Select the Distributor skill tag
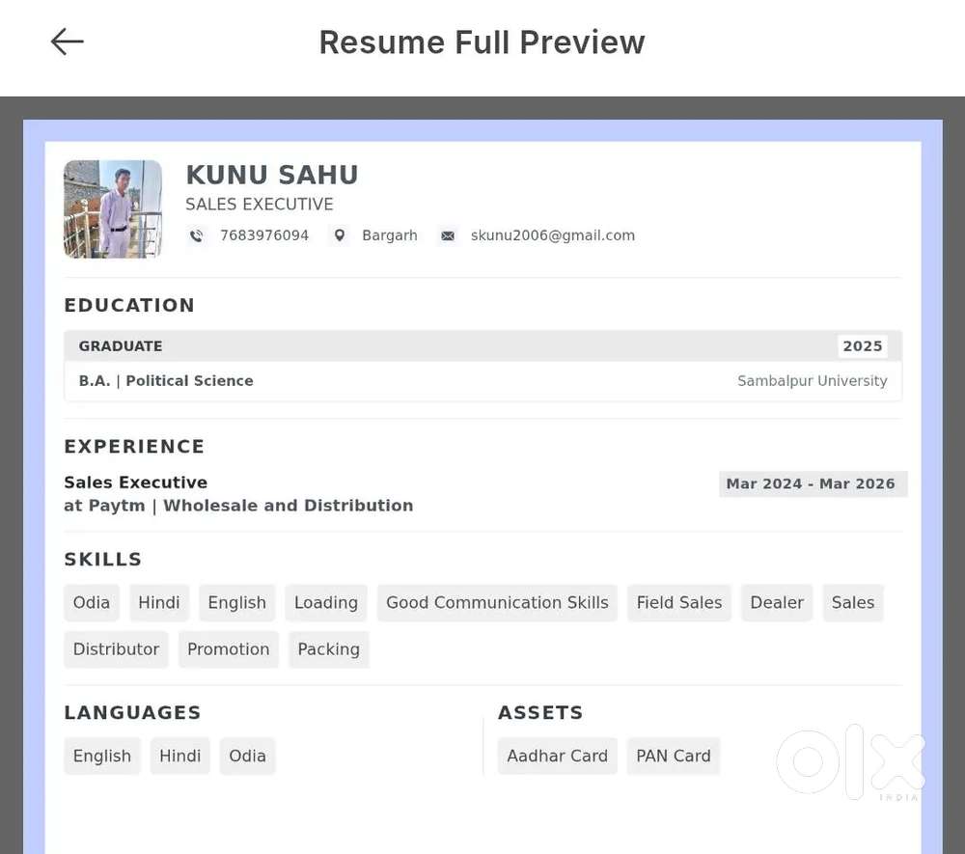The width and height of the screenshot is (965, 854). [116, 649]
